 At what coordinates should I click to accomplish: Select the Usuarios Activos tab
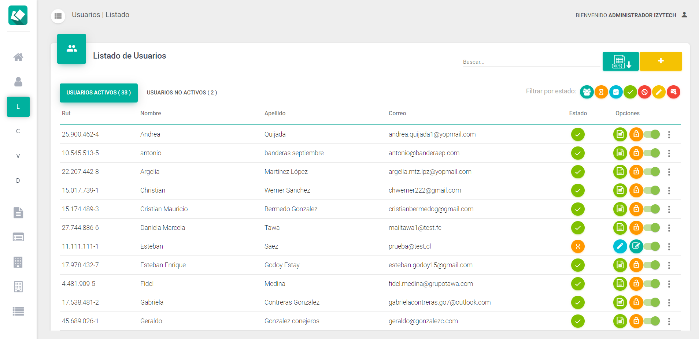[x=99, y=93]
